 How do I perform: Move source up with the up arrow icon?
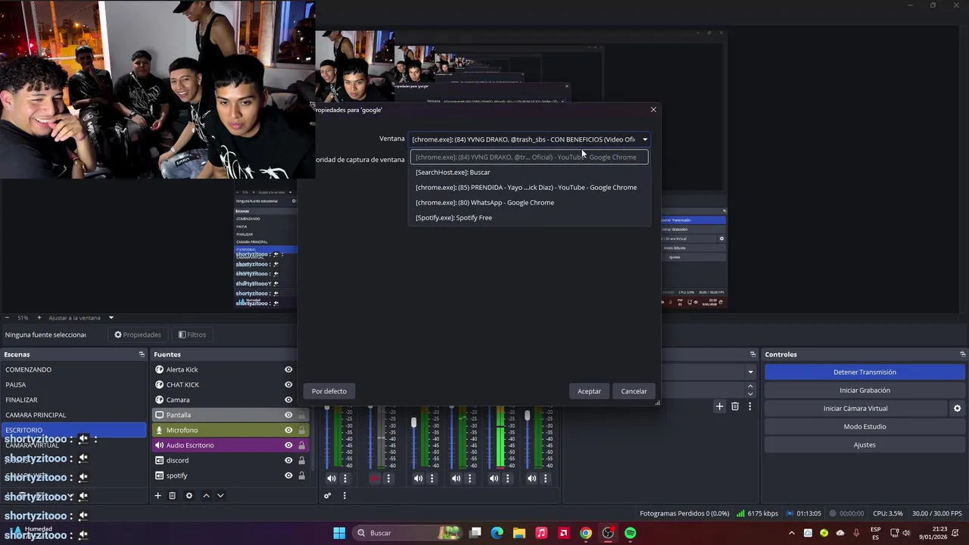pyautogui.click(x=206, y=496)
